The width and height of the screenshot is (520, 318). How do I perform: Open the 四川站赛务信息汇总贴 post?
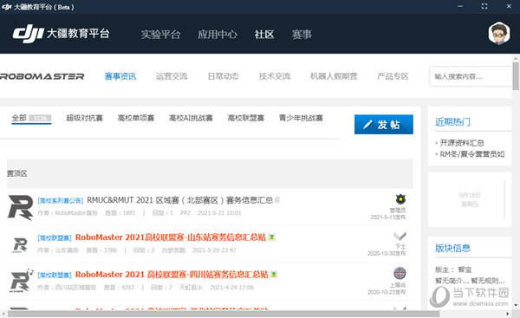[172, 275]
